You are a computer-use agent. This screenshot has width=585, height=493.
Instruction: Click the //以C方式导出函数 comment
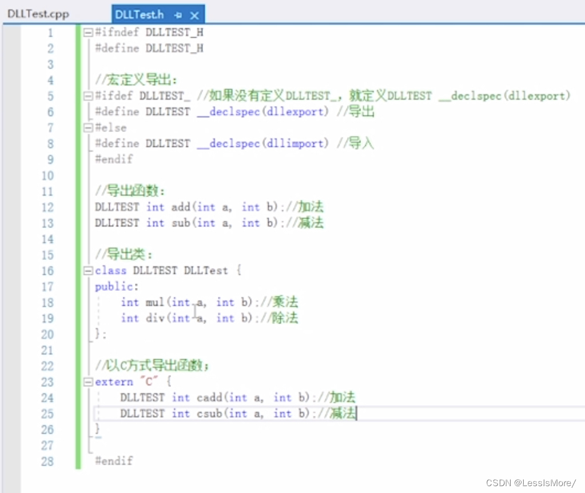click(x=152, y=366)
